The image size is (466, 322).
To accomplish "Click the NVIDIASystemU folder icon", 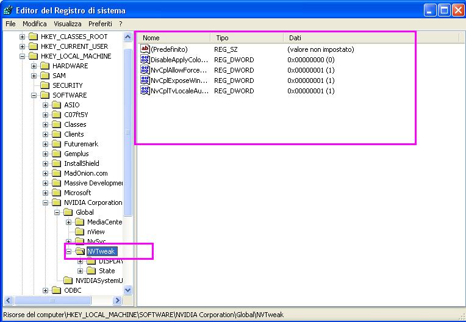I will click(x=68, y=281).
